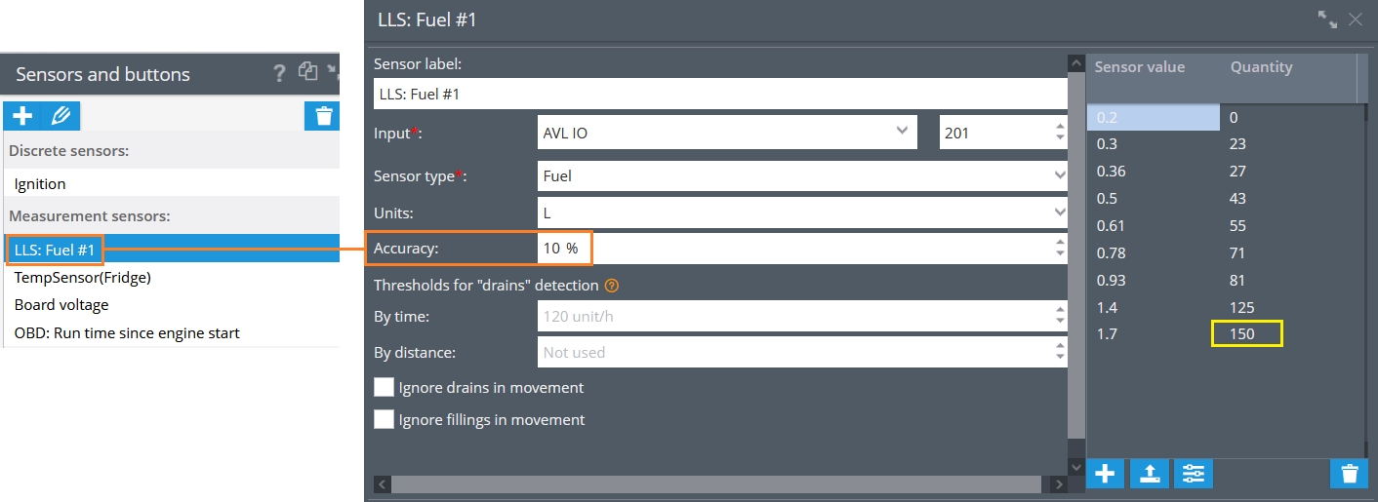Open the Sensor type Fuel dropdown
This screenshot has height=502, width=1378.
(802, 176)
